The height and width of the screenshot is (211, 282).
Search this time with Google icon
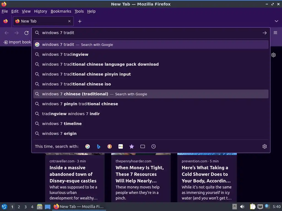point(88,146)
